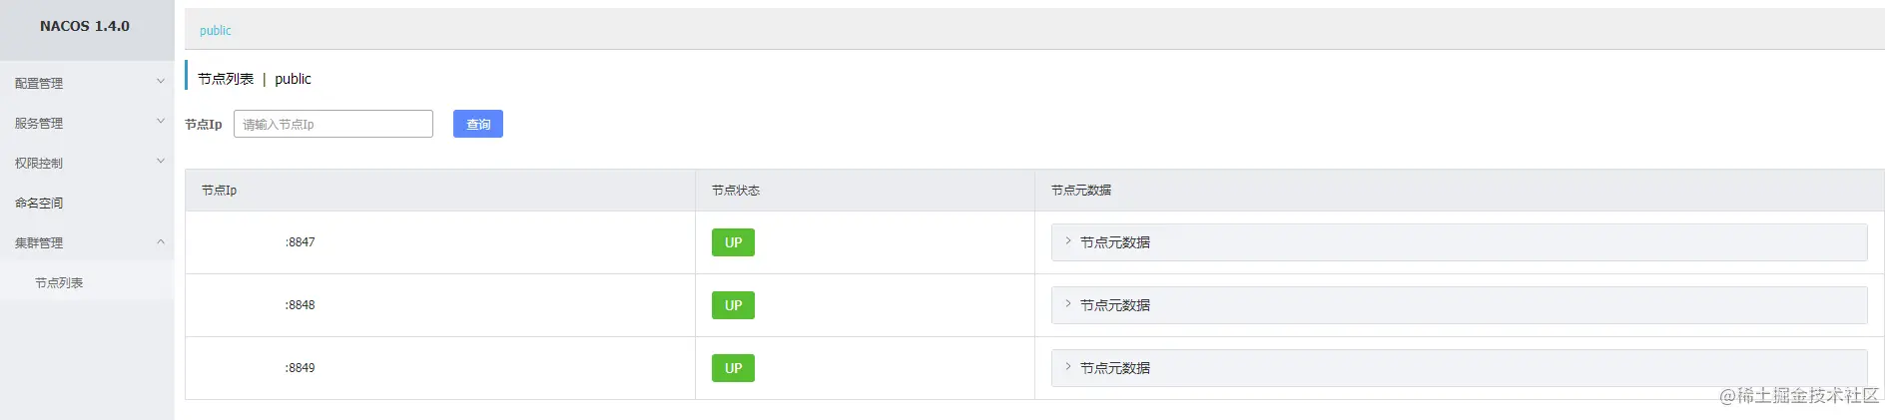Click the UP status tag for 8849
Screen dimensions: 1894x420
coord(733,368)
